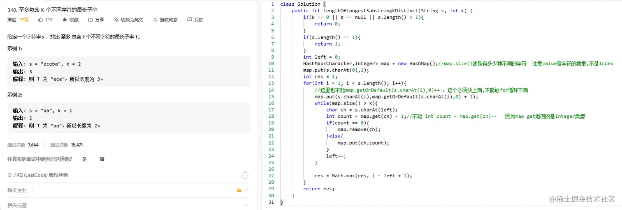Click the 示例 2: heading
Viewport: 622px width, 210px height.
tap(15, 95)
